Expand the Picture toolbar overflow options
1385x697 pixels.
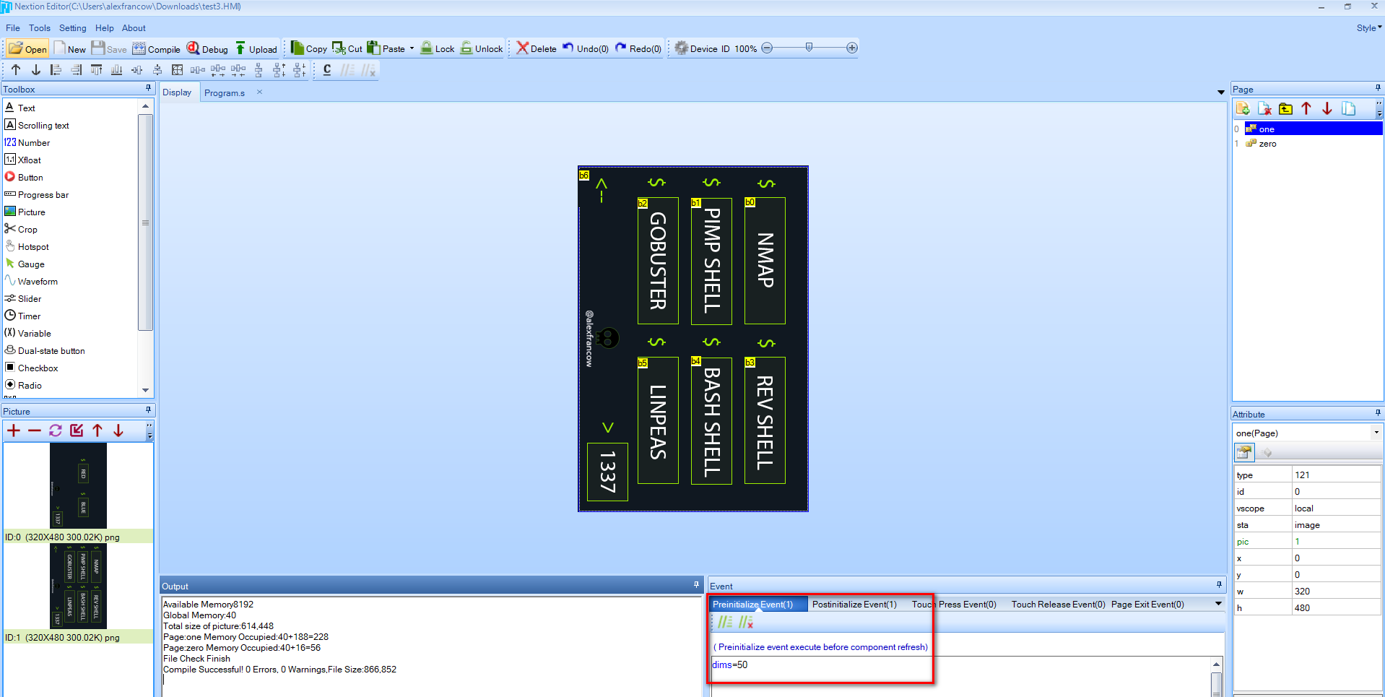[149, 432]
